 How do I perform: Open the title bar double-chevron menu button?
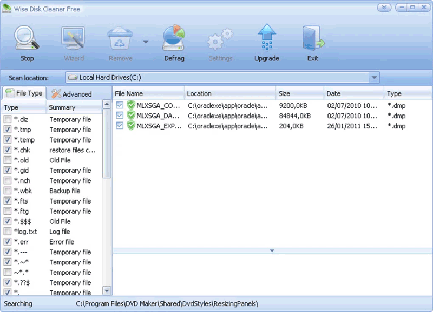pos(384,8)
